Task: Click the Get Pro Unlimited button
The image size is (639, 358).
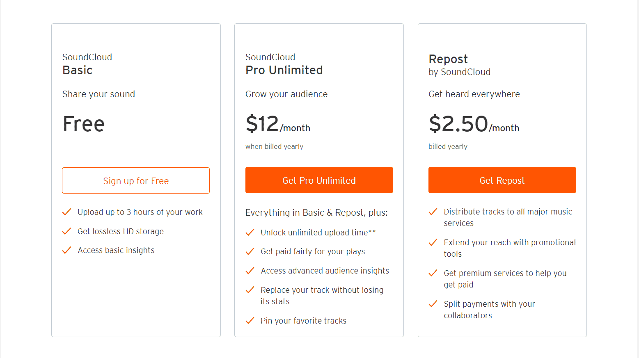Action: coord(319,180)
